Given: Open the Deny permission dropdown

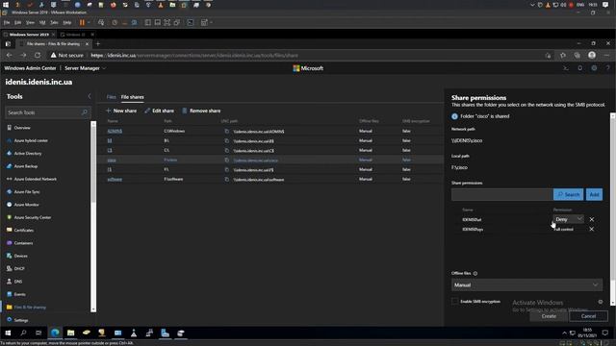Looking at the screenshot, I should 569,219.
